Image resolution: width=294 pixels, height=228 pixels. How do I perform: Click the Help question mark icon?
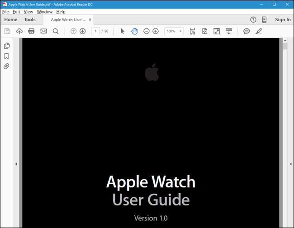click(x=253, y=19)
